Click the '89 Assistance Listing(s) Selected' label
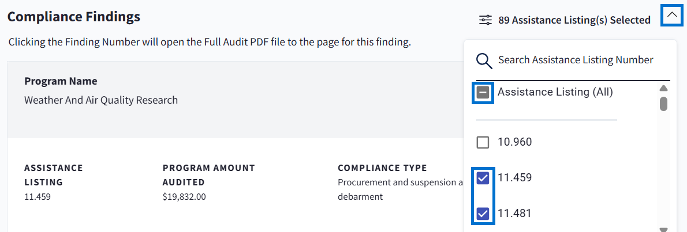This screenshot has height=232, width=687. 574,20
